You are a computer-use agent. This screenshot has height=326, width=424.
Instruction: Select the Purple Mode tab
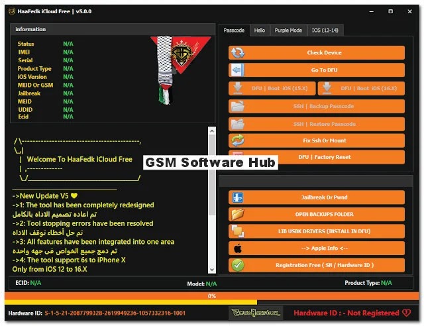click(x=288, y=30)
